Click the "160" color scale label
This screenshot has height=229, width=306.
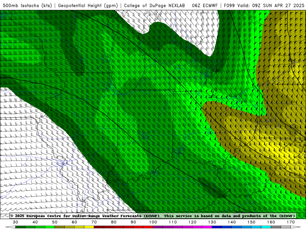click(x=271, y=222)
